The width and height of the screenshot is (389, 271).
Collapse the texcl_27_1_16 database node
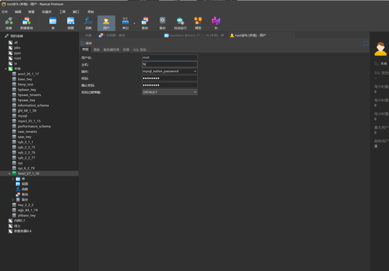[x=9, y=174]
